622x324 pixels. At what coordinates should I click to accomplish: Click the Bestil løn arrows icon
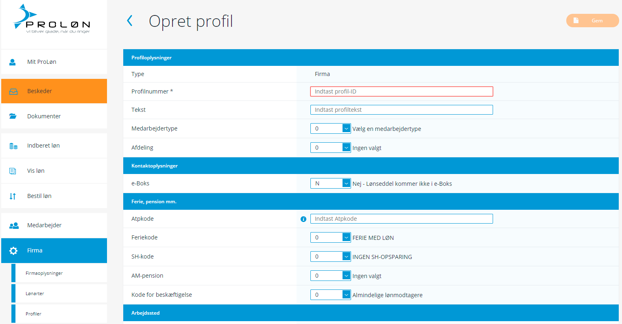click(13, 196)
